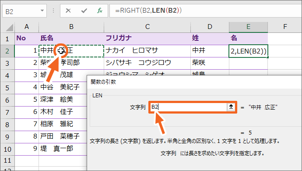Click the header cell '氏名'
Image resolution: width=302 pixels, height=171 pixels.
pyautogui.click(x=71, y=39)
